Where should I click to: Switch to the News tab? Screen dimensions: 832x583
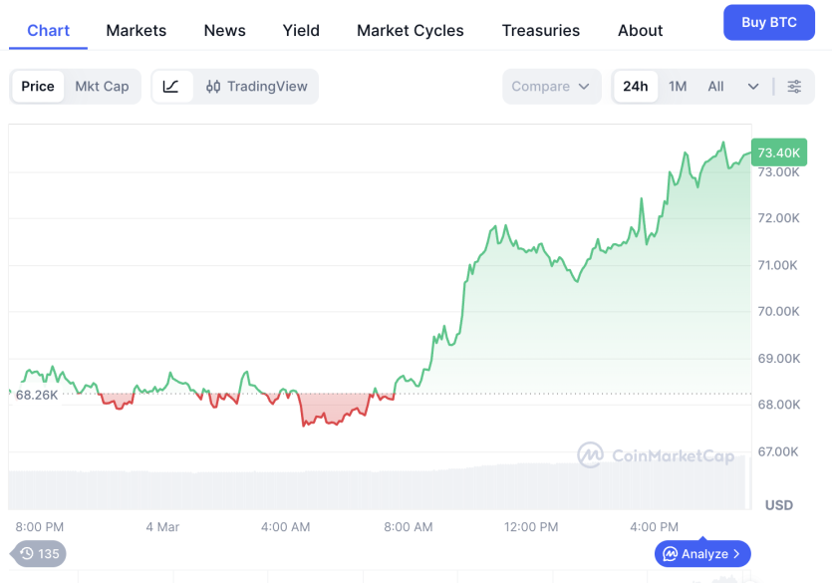[x=224, y=30]
